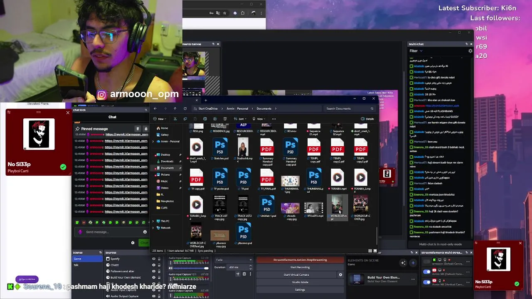Click the Copy icon in Explorer toolbar

pyautogui.click(x=185, y=119)
